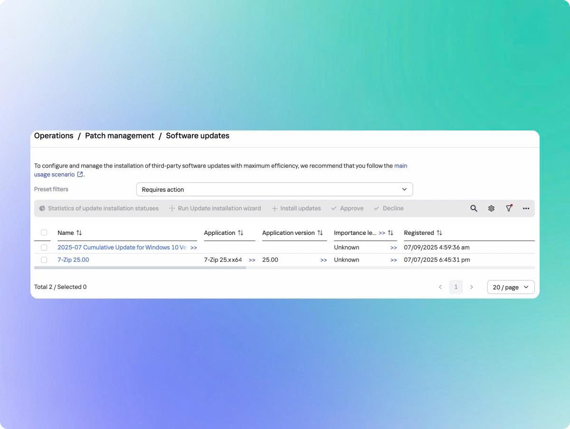The height and width of the screenshot is (429, 570).
Task: Click the Approve button
Action: click(347, 208)
